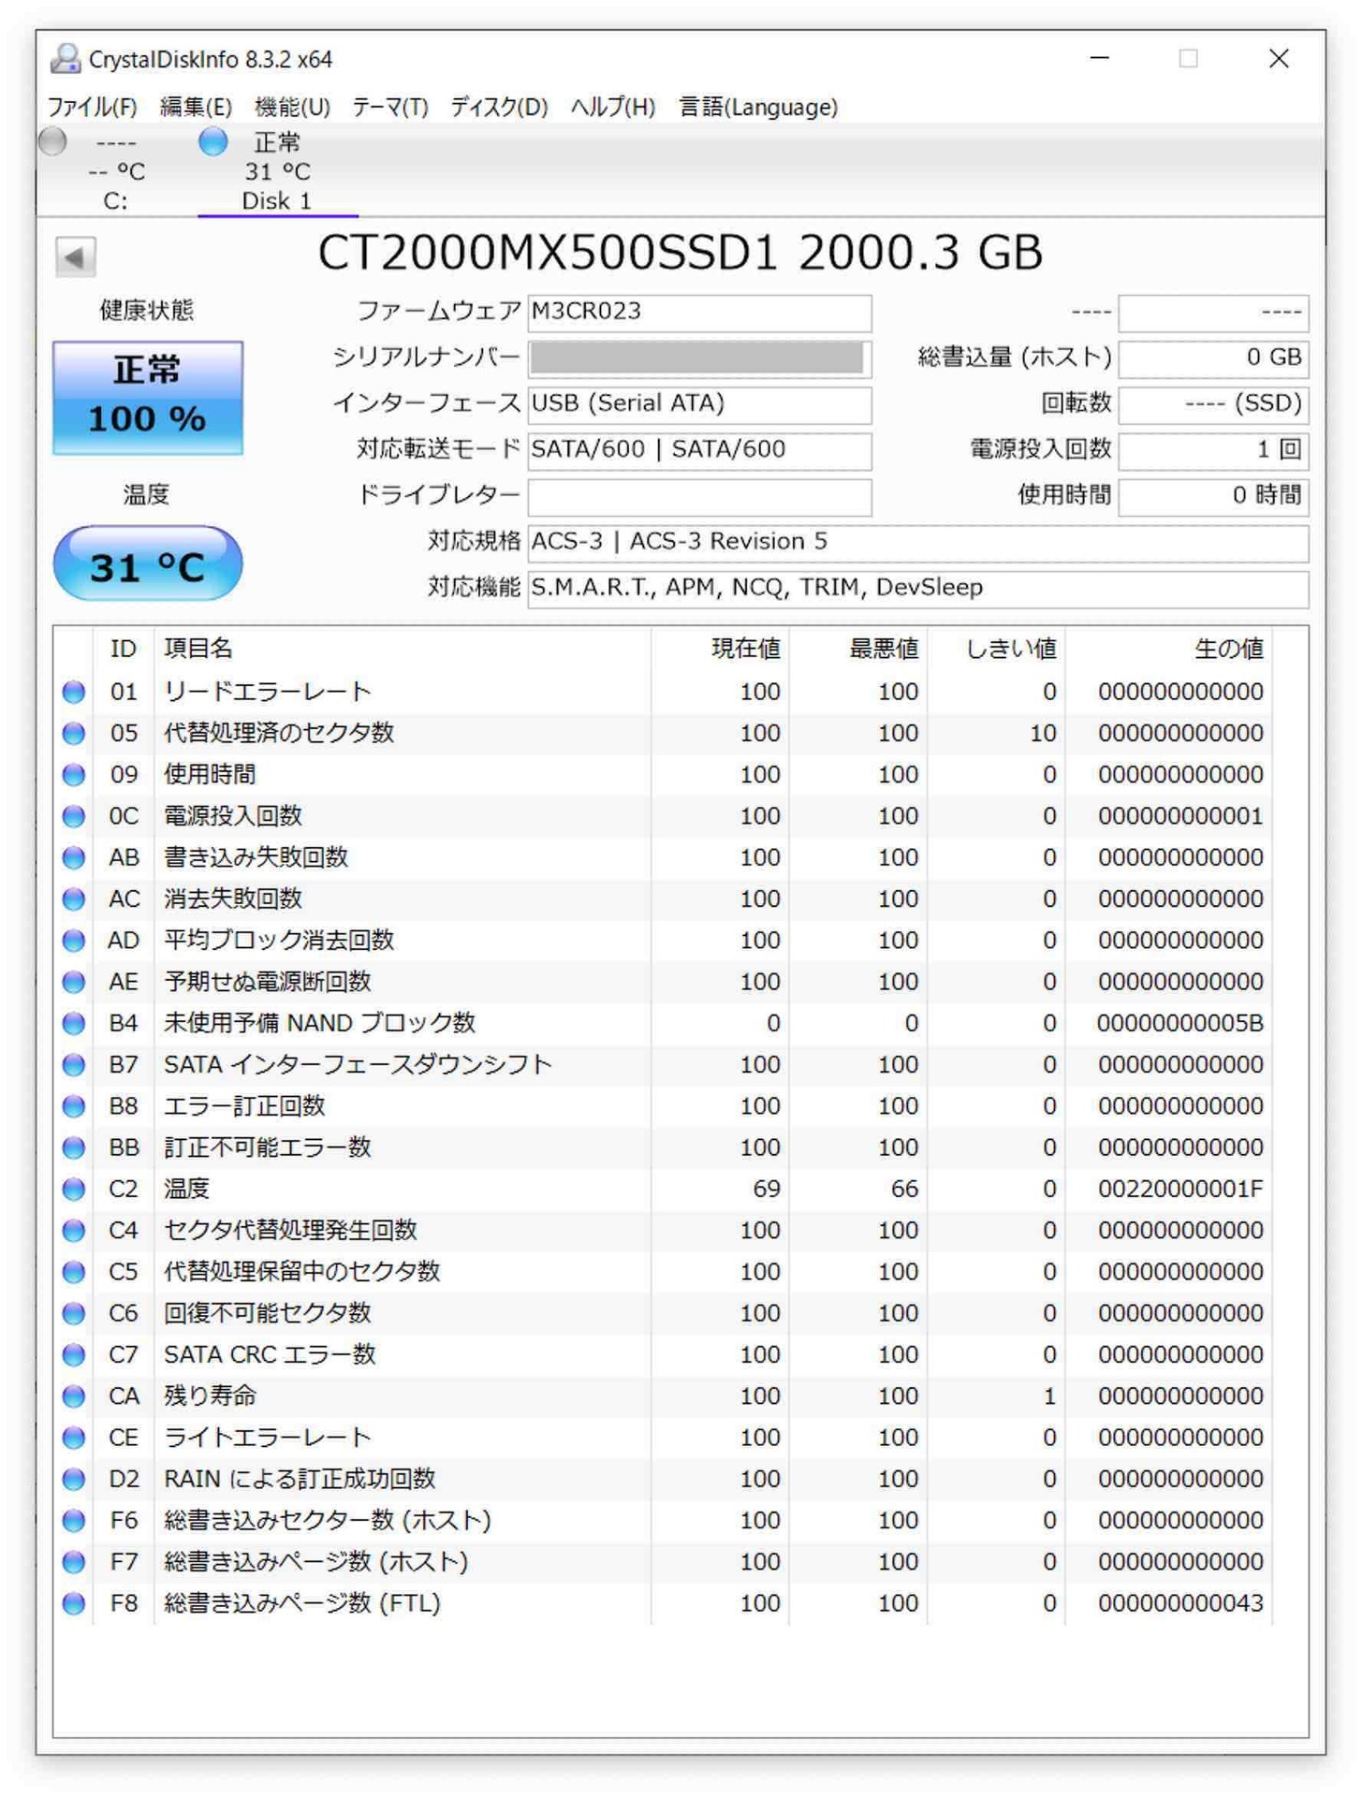Click the status dot of 電源投入回数 row 0C

point(74,816)
